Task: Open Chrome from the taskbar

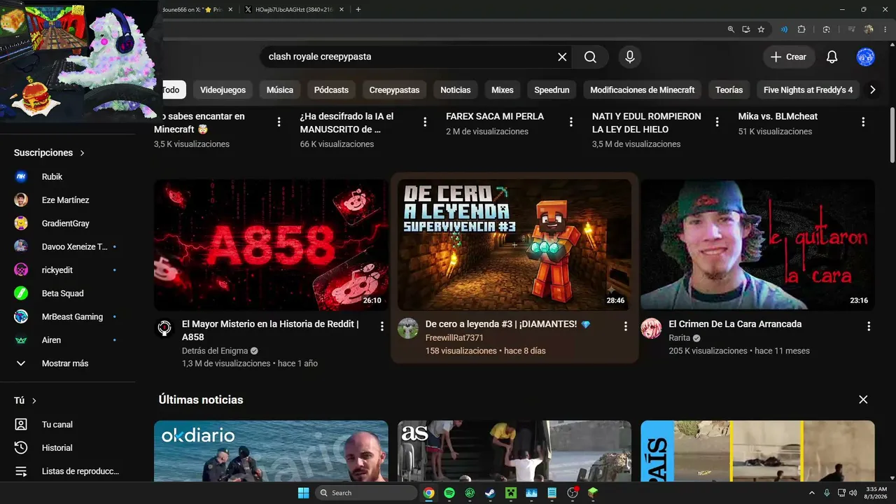Action: 428,493
